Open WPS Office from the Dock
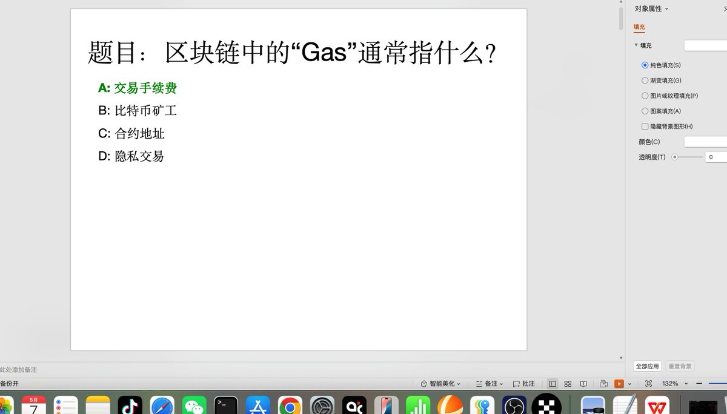The height and width of the screenshot is (414, 727). click(x=657, y=406)
